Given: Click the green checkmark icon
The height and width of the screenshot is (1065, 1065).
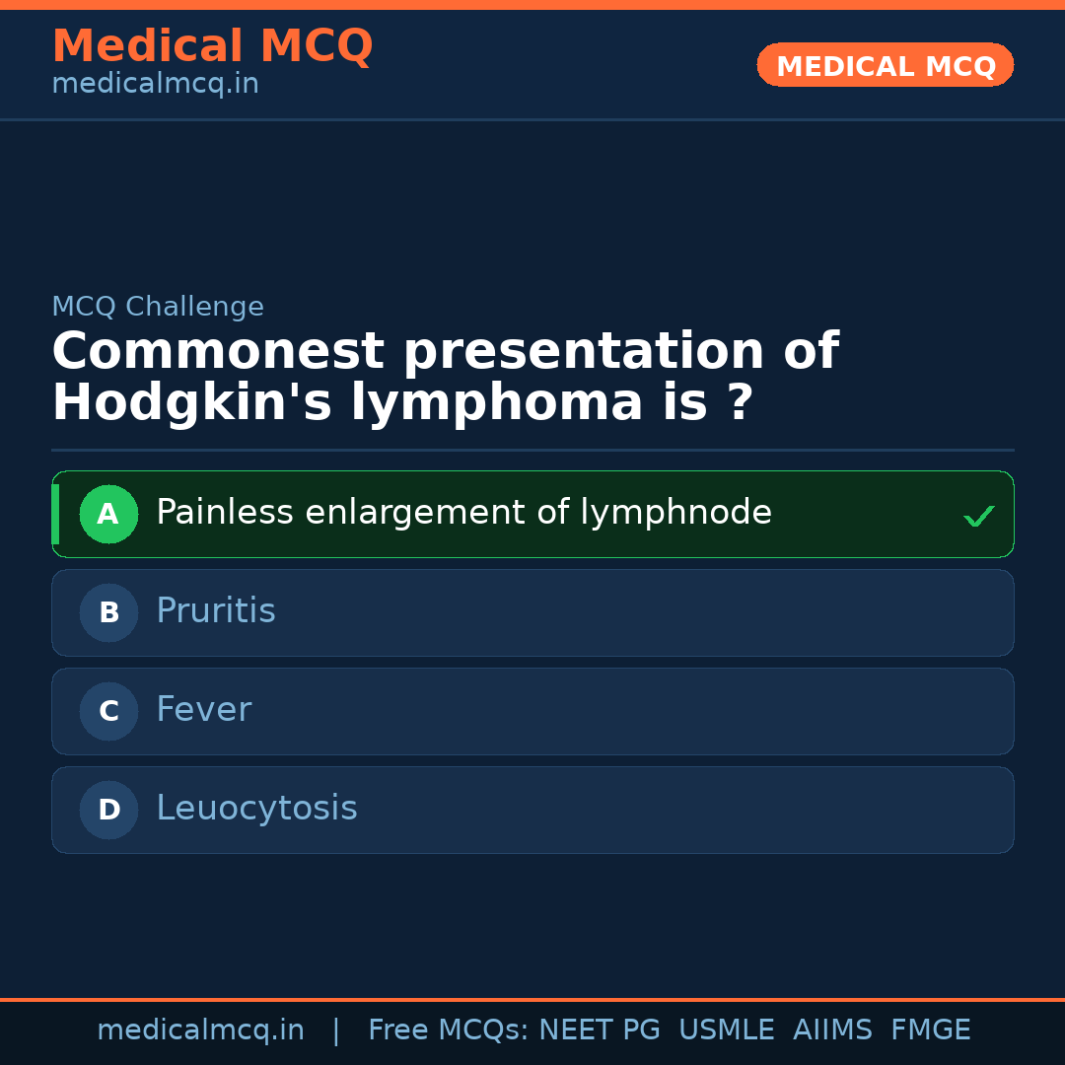Looking at the screenshot, I should (x=978, y=516).
